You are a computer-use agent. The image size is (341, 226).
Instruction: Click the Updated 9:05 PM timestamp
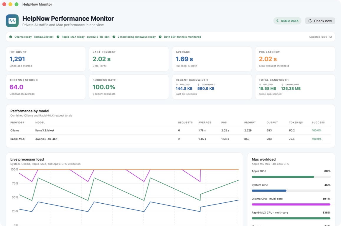coord(320,37)
